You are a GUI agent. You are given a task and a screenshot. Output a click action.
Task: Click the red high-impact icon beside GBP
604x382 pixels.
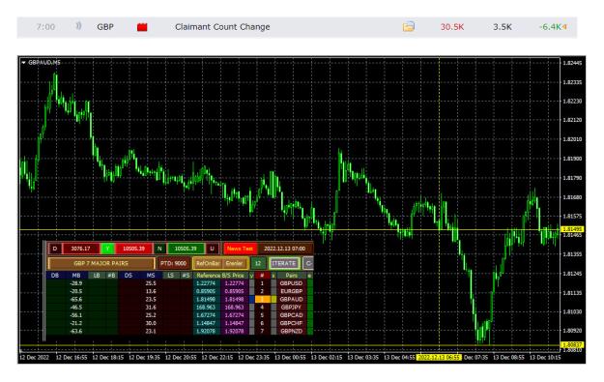pos(142,27)
